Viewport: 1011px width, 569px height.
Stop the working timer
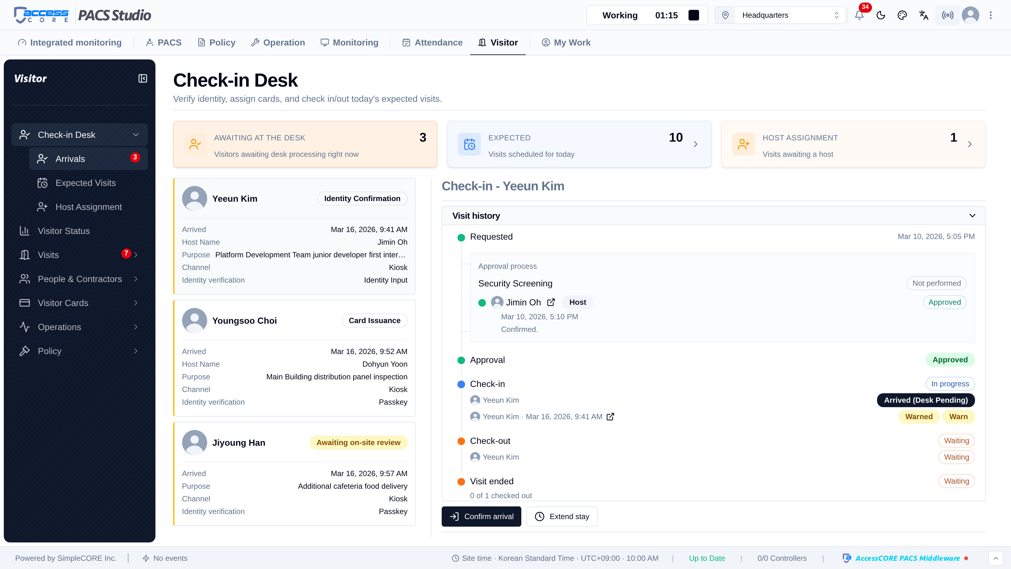click(x=693, y=15)
